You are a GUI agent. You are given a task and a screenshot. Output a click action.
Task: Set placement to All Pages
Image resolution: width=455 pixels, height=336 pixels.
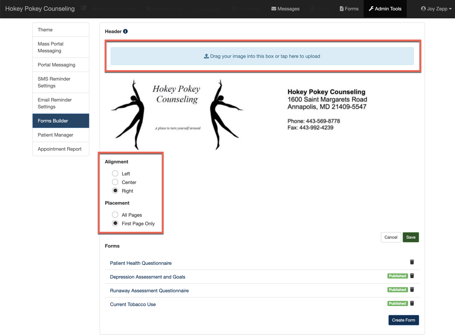tap(115, 215)
